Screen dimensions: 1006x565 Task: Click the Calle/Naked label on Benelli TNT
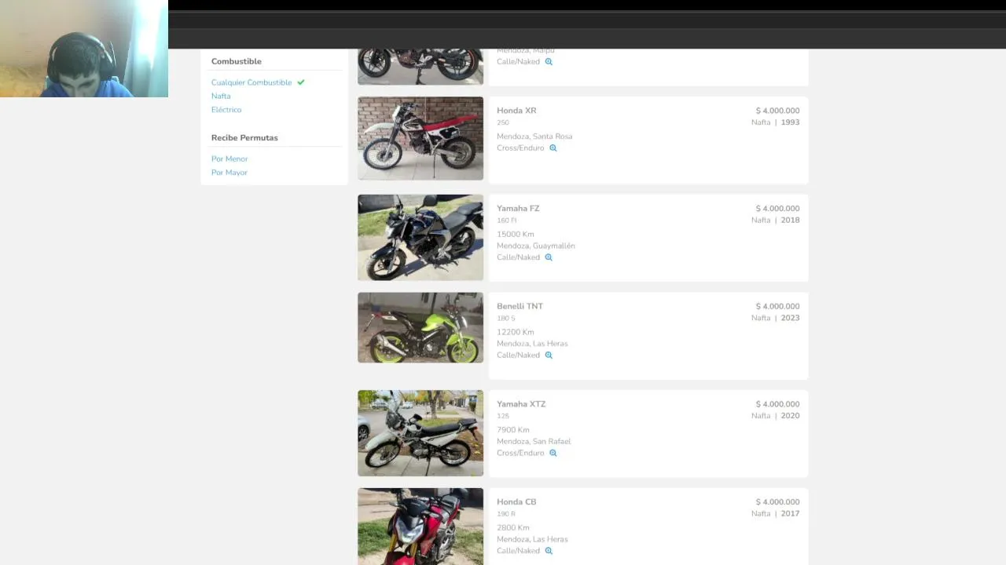(518, 355)
